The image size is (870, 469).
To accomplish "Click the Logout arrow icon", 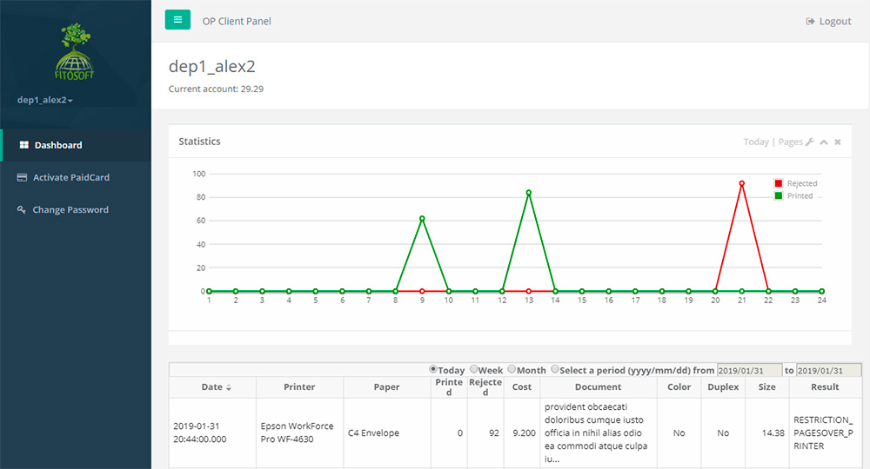I will 810,21.
